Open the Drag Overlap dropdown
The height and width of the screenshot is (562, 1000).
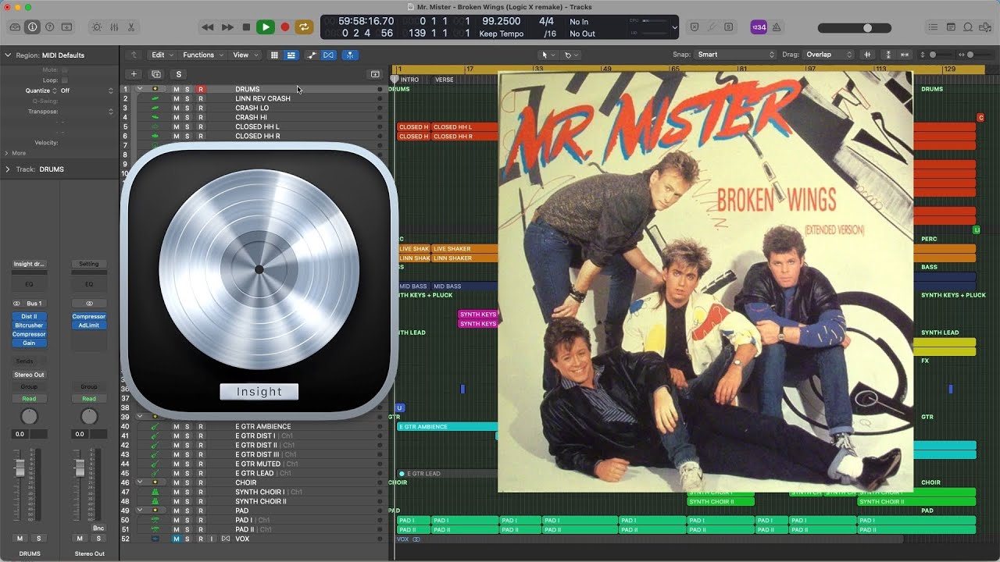829,55
